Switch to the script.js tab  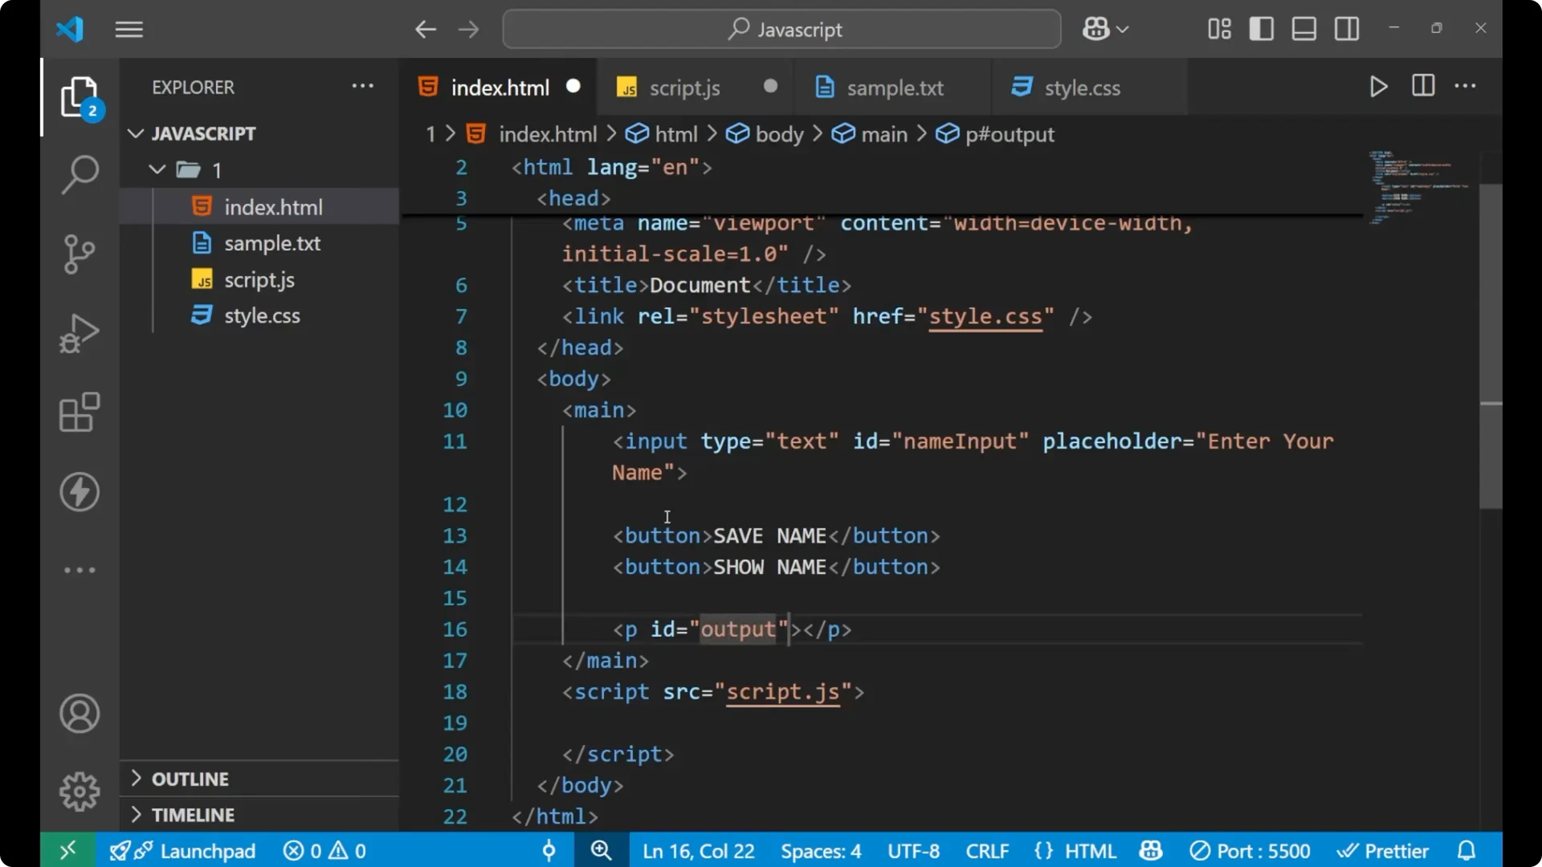tap(685, 88)
